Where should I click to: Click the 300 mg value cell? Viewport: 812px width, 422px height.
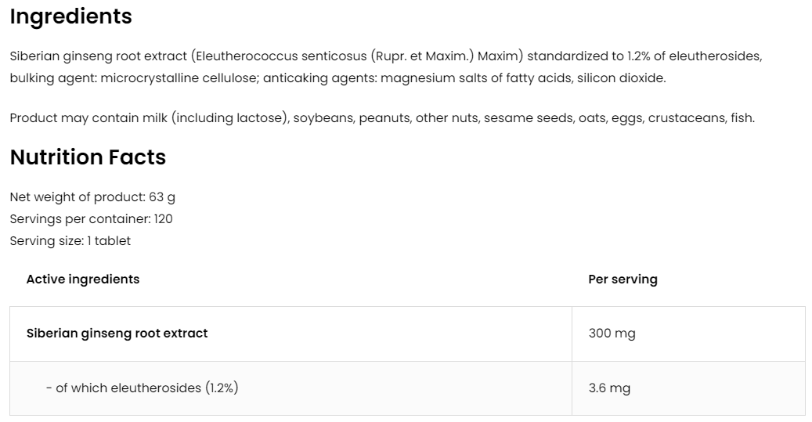point(612,334)
